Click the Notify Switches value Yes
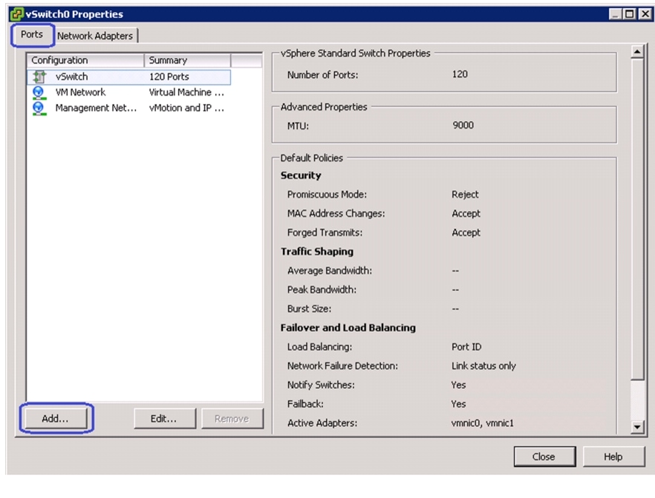The height and width of the screenshot is (498, 655). tap(459, 385)
